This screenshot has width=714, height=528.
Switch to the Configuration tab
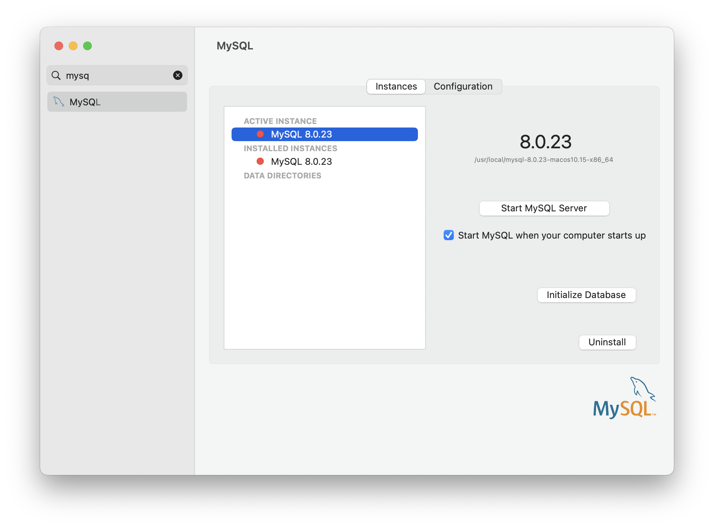[x=463, y=86]
